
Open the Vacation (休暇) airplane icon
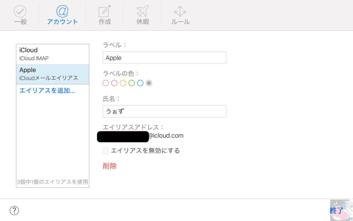point(143,12)
